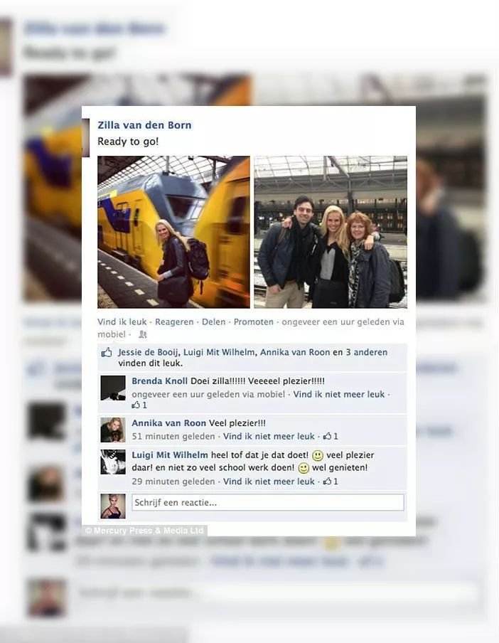Focus the Schrijf een reactie comment field
The image size is (499, 643).
268,503
